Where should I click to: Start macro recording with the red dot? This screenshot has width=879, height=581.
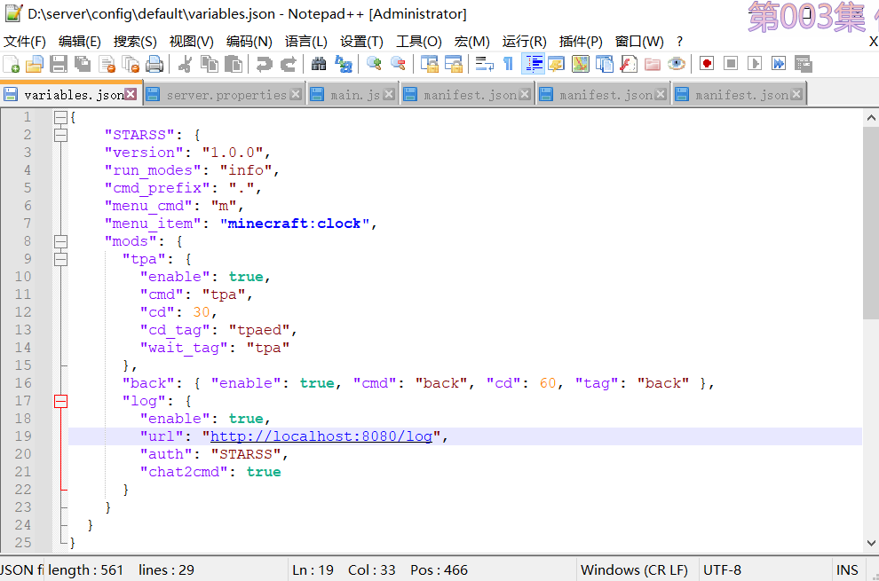(707, 64)
